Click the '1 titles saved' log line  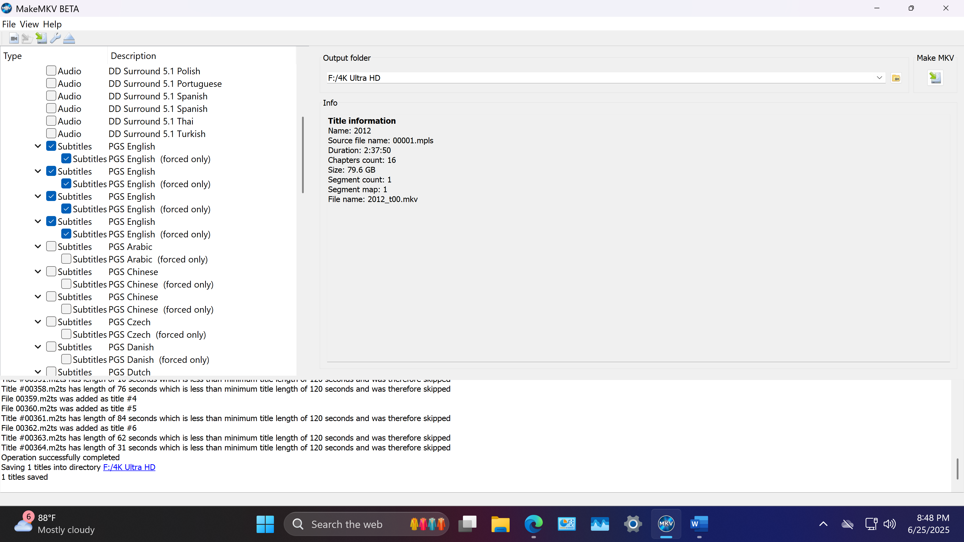point(25,477)
